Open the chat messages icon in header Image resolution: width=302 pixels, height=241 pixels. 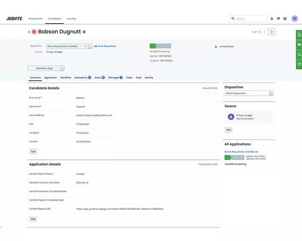[278, 19]
